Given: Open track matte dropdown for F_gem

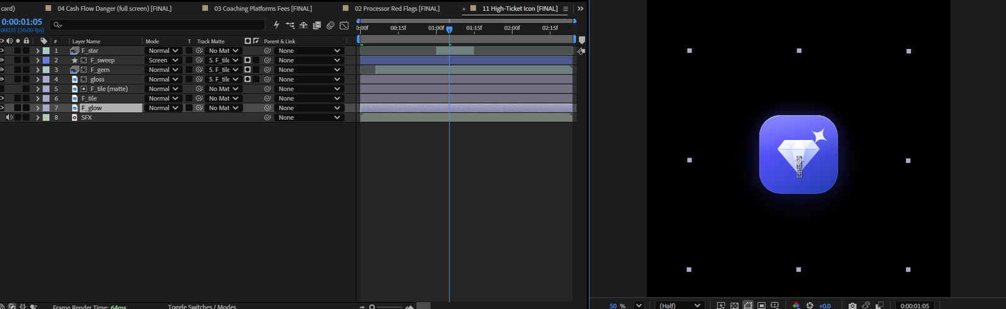Looking at the screenshot, I should [x=223, y=70].
